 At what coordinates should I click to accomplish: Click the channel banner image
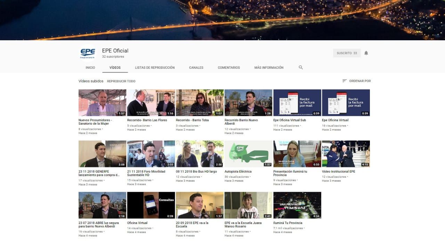point(222,20)
